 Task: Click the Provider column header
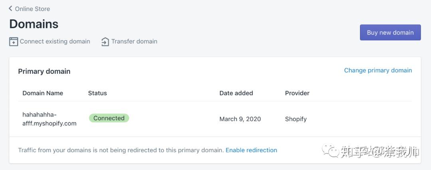pyautogui.click(x=297, y=93)
